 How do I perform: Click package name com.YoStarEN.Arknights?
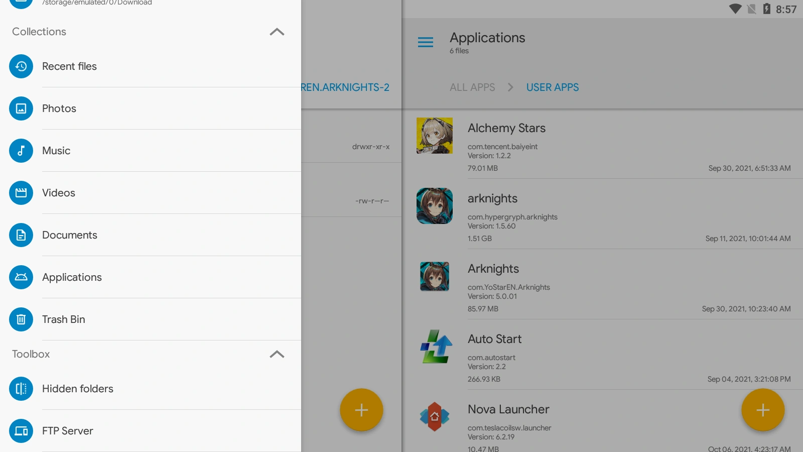(509, 287)
